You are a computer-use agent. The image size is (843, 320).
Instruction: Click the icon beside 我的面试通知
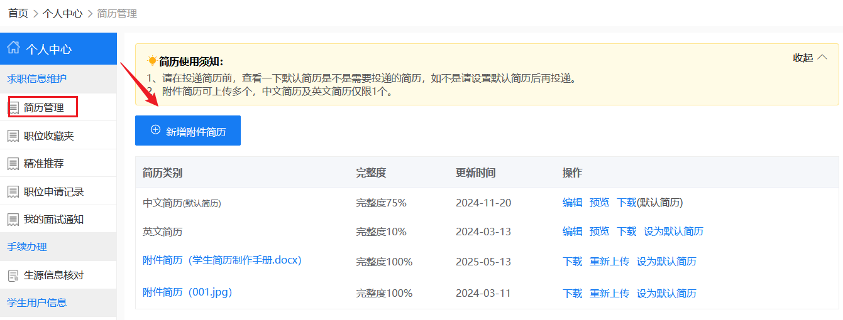point(13,220)
